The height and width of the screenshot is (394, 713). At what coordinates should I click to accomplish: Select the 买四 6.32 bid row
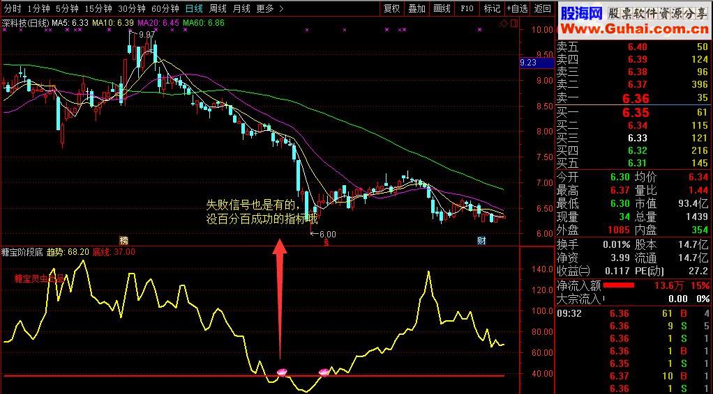pyautogui.click(x=633, y=150)
